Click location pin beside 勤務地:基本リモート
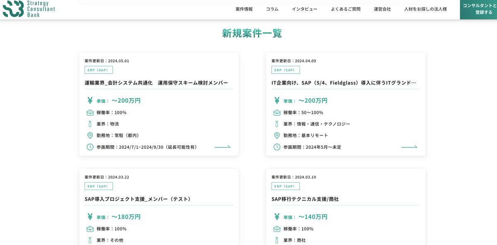Viewport: 497px width, 245px height. (x=277, y=135)
